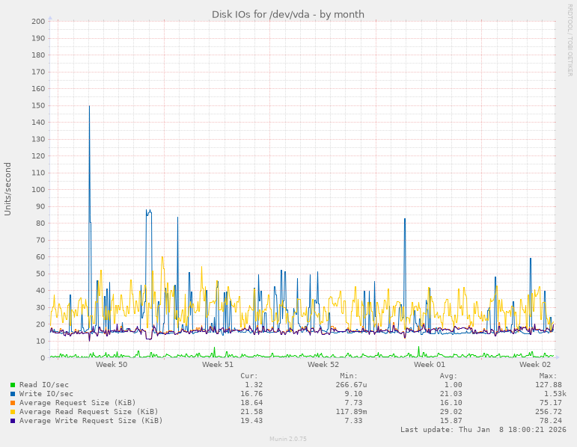Click the 'Cur:' column header
The height and width of the screenshot is (447, 577).
pyautogui.click(x=249, y=376)
